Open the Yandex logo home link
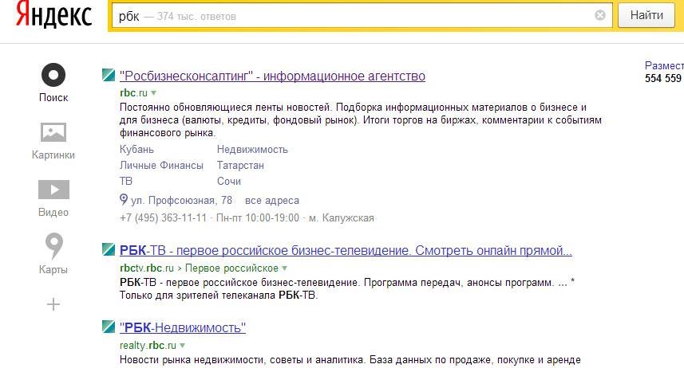The height and width of the screenshot is (368, 684). [53, 15]
